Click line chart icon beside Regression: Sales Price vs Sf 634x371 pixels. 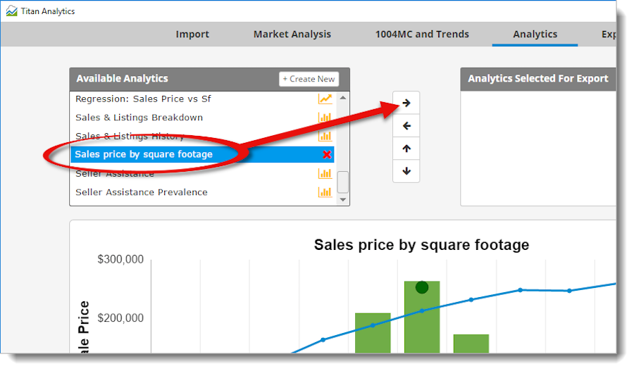coord(325,99)
